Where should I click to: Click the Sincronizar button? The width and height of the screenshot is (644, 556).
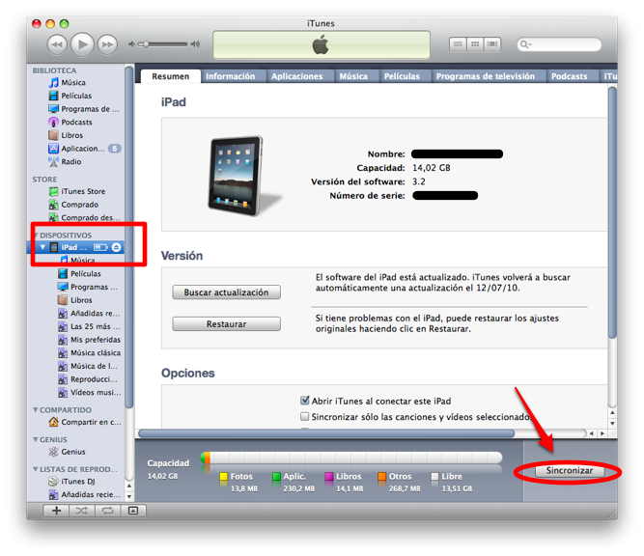[570, 471]
